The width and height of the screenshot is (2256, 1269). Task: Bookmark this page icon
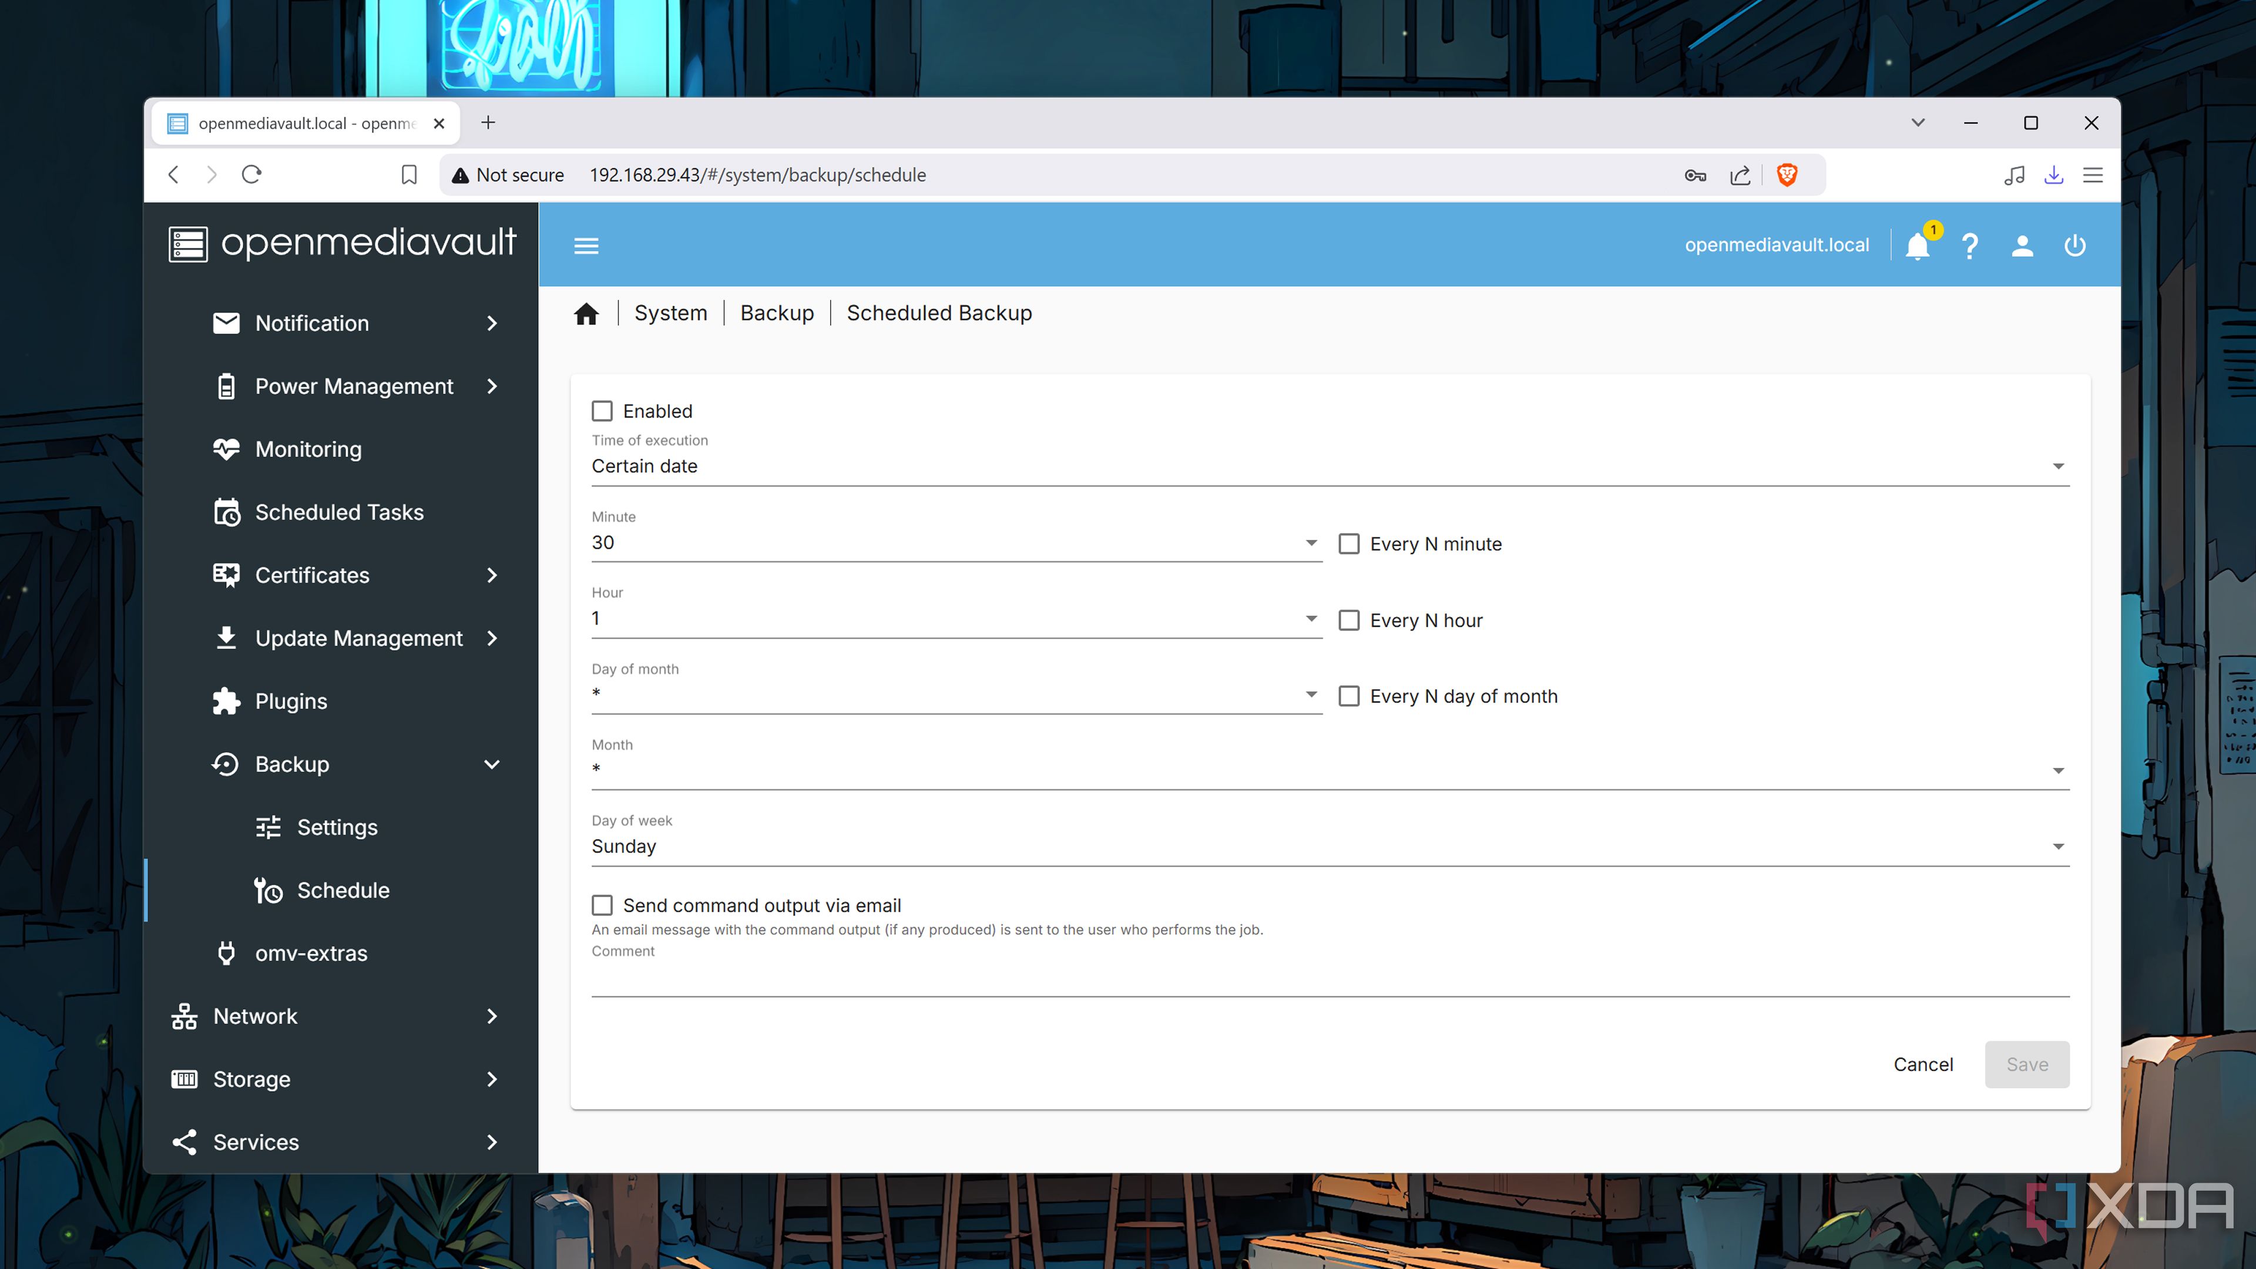click(x=409, y=174)
